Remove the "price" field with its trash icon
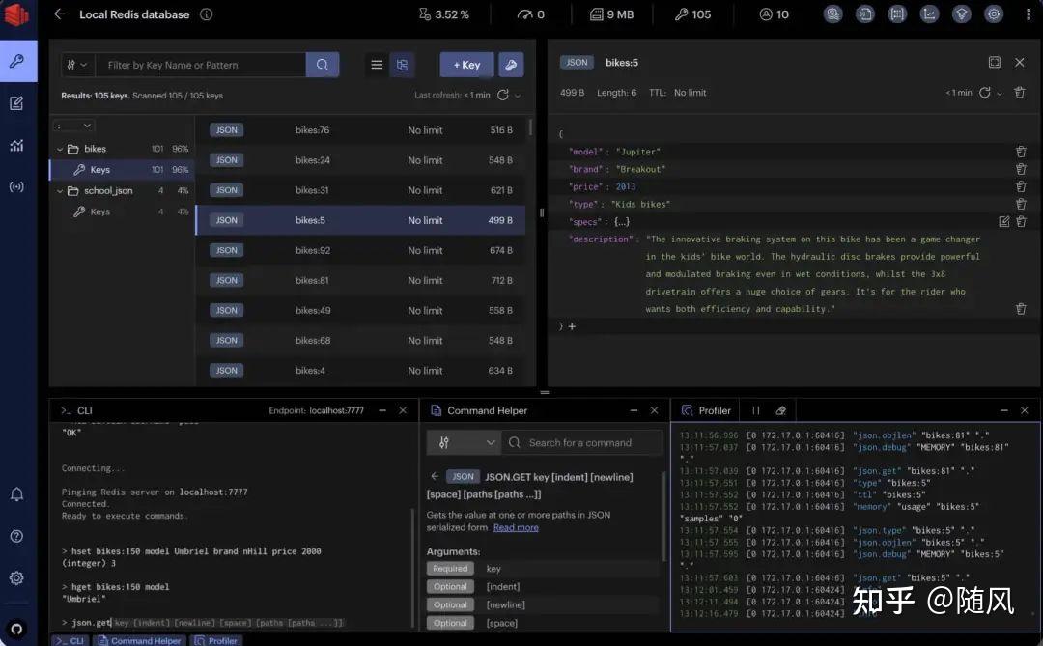Image resolution: width=1043 pixels, height=646 pixels. pyautogui.click(x=1021, y=186)
